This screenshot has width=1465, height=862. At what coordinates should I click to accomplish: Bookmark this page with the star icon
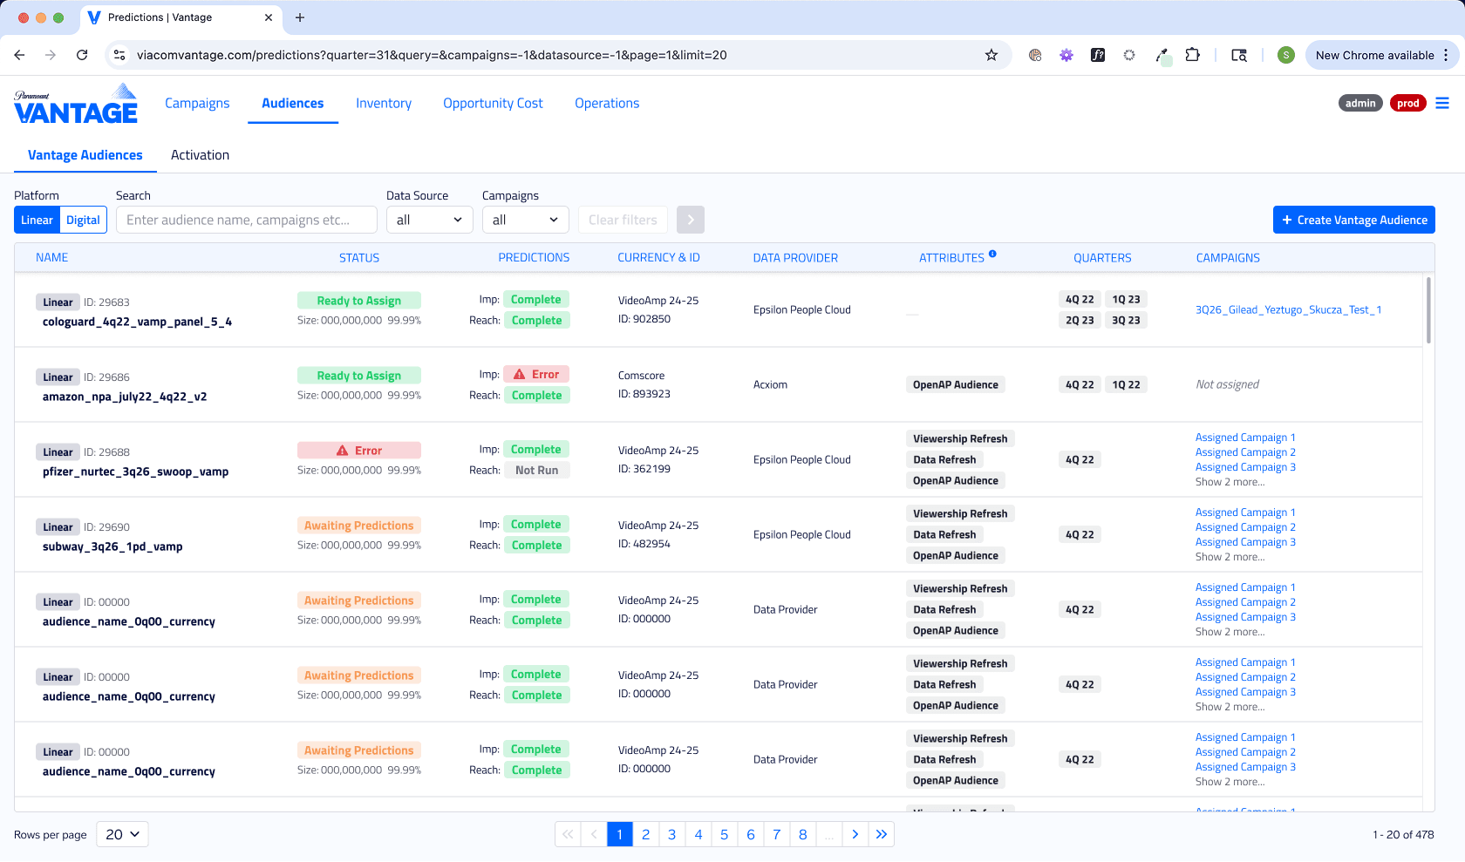click(991, 55)
